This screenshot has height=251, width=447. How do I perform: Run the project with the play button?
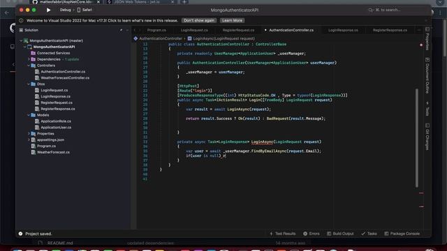(48, 10)
